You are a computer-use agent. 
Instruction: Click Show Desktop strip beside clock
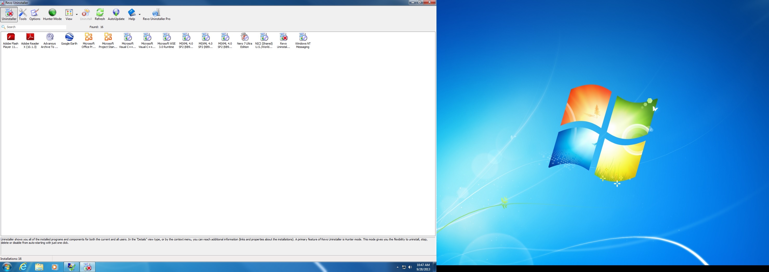[435, 267]
